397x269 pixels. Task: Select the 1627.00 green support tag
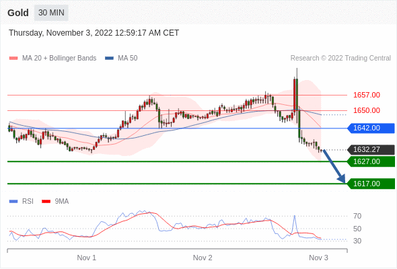tap(371, 161)
